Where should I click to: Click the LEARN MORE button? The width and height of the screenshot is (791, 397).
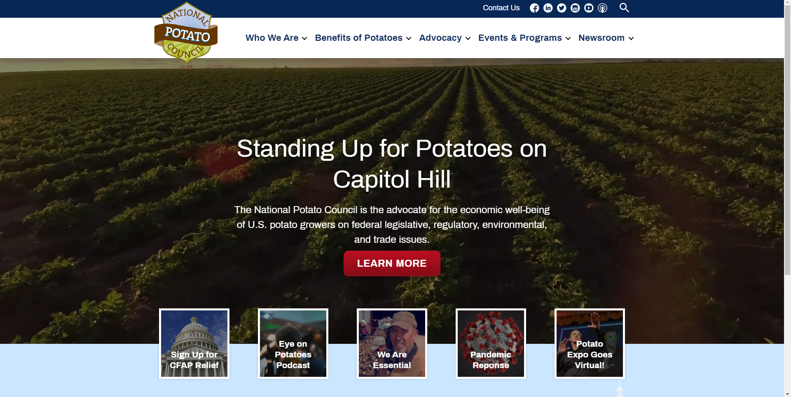coord(392,263)
